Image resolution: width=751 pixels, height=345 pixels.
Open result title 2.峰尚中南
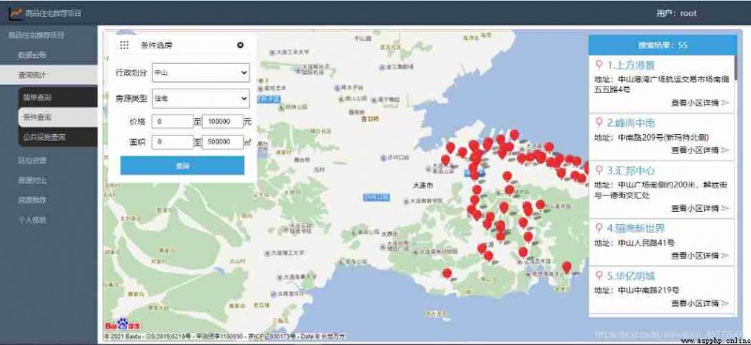point(631,123)
